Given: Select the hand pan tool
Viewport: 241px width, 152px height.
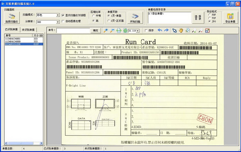Looking at the screenshot, I should 181,30.
